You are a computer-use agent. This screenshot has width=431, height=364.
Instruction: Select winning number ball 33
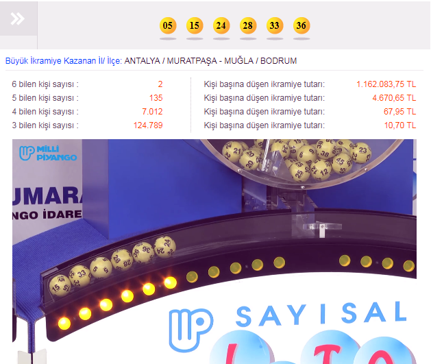275,25
